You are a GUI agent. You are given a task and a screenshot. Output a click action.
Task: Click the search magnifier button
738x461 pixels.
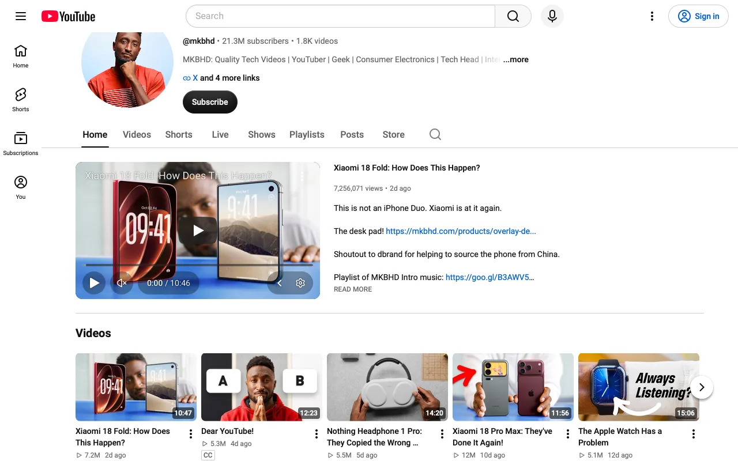513,16
